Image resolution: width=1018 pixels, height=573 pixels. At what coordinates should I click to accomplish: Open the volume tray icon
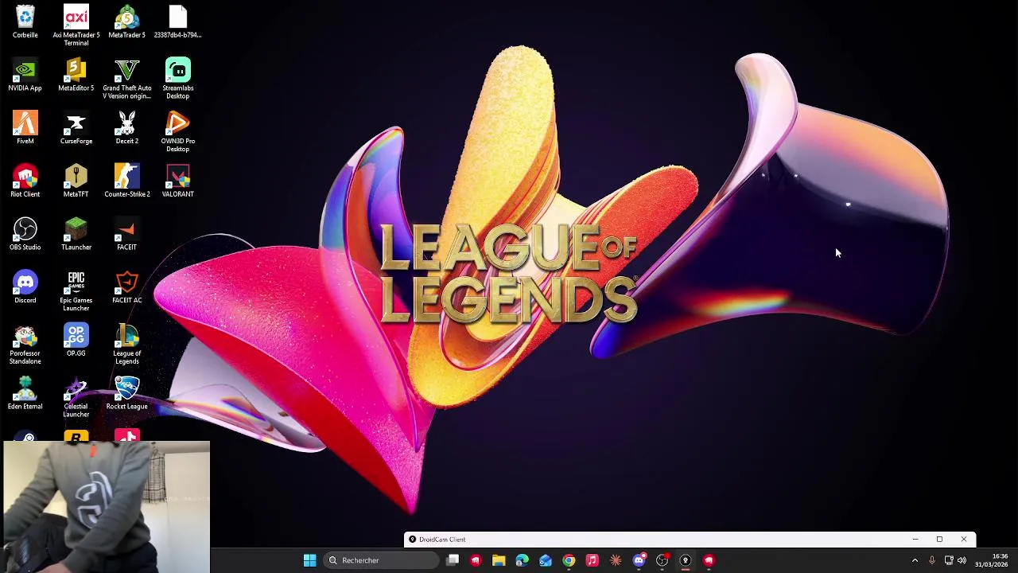point(962,560)
